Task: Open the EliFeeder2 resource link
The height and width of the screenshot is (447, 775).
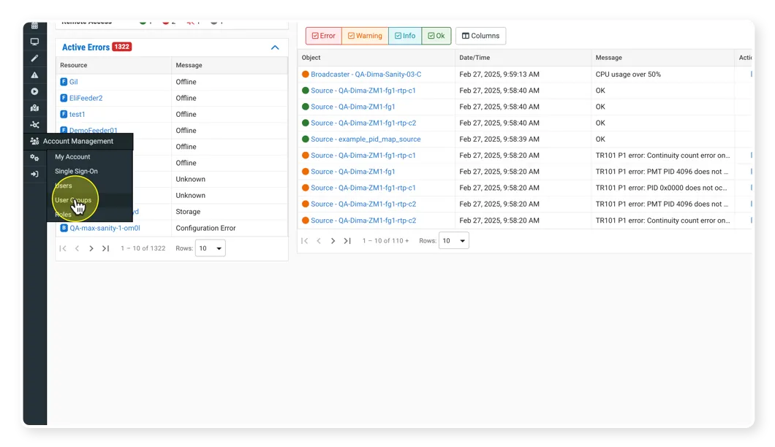Action: click(x=86, y=98)
